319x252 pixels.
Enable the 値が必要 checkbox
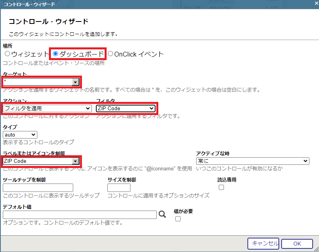click(x=178, y=219)
